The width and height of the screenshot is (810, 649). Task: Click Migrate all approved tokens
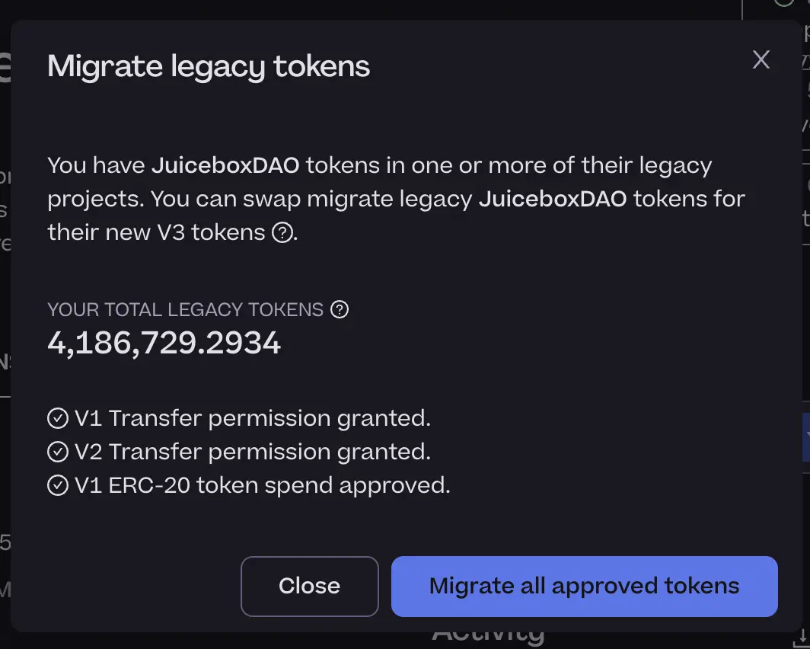[584, 587]
